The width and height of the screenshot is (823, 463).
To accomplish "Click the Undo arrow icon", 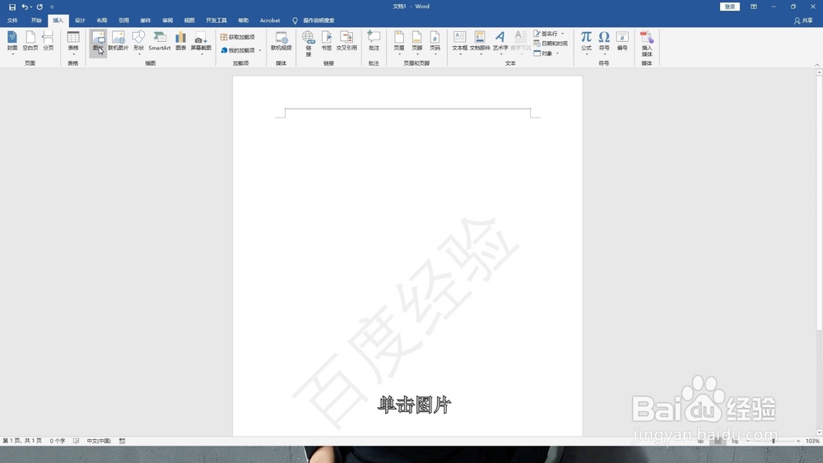I will click(x=24, y=7).
